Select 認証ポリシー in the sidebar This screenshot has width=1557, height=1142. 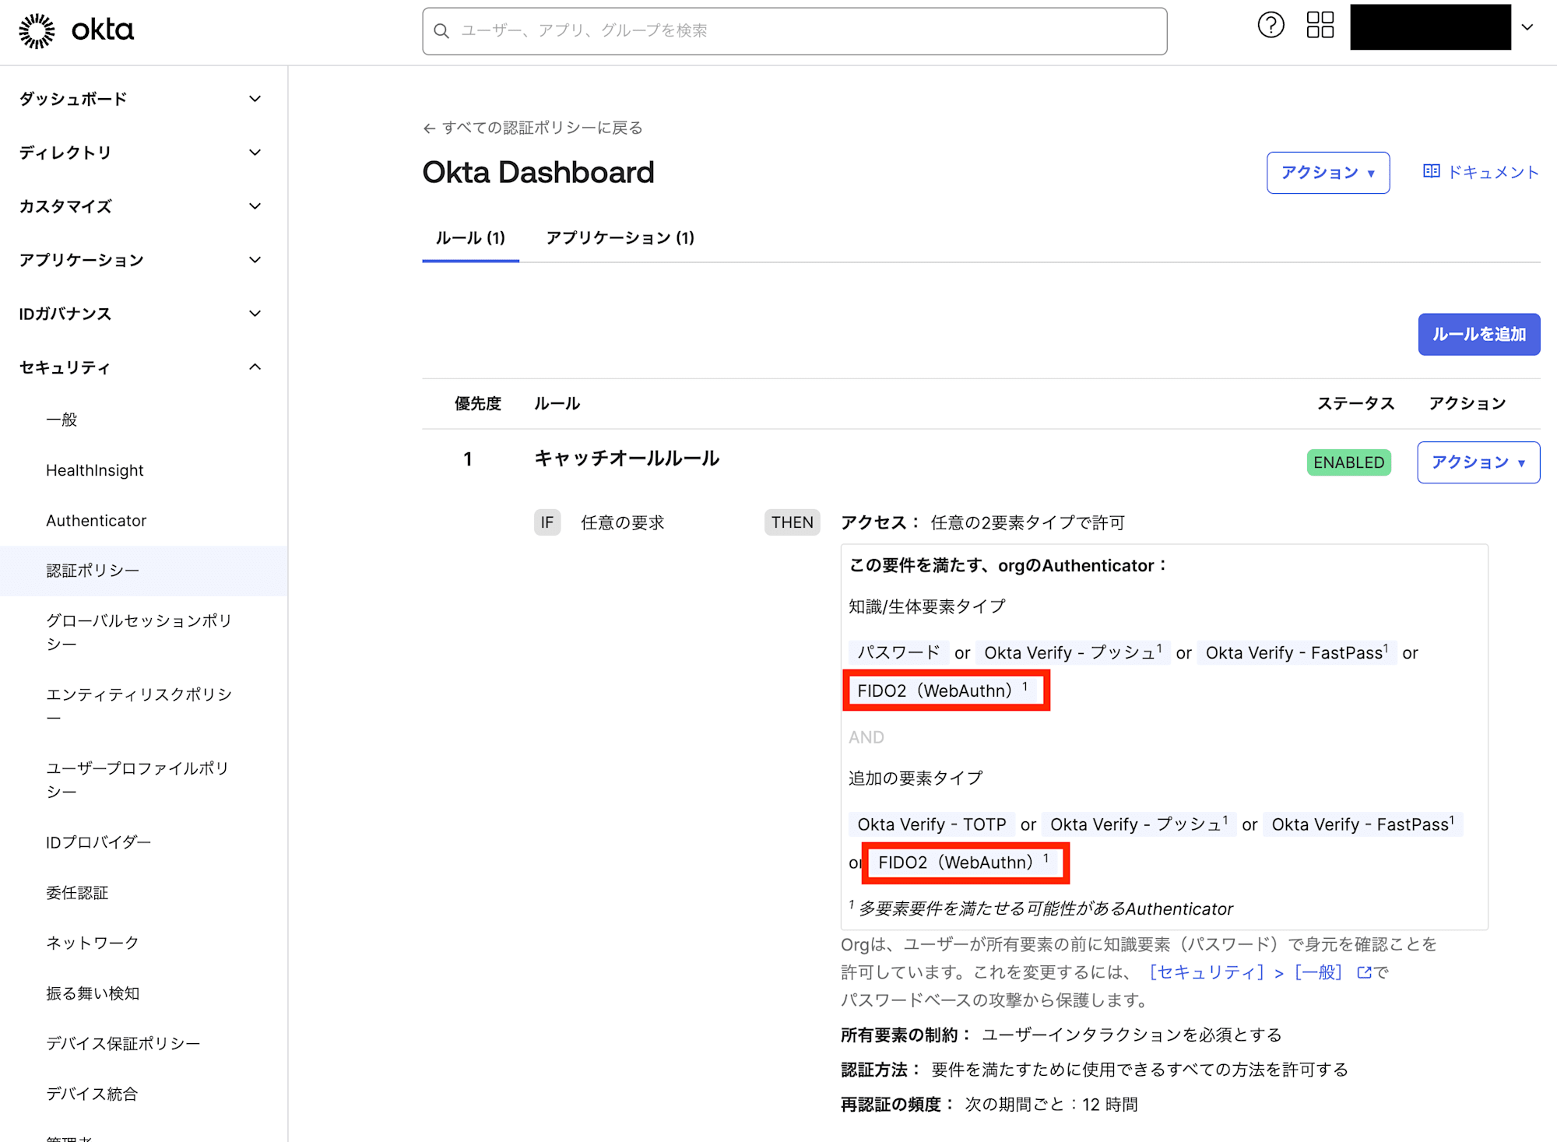pyautogui.click(x=143, y=571)
